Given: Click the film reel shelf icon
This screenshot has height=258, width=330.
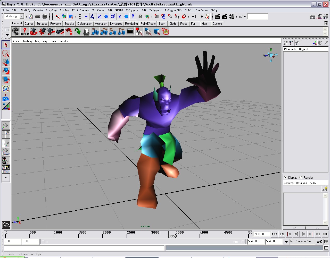Looking at the screenshot, I should [16, 32].
